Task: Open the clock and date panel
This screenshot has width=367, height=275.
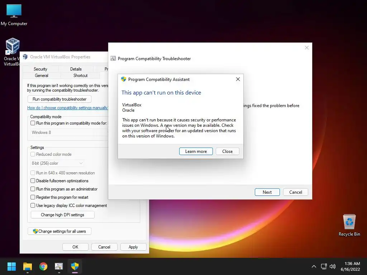Action: coord(351,266)
